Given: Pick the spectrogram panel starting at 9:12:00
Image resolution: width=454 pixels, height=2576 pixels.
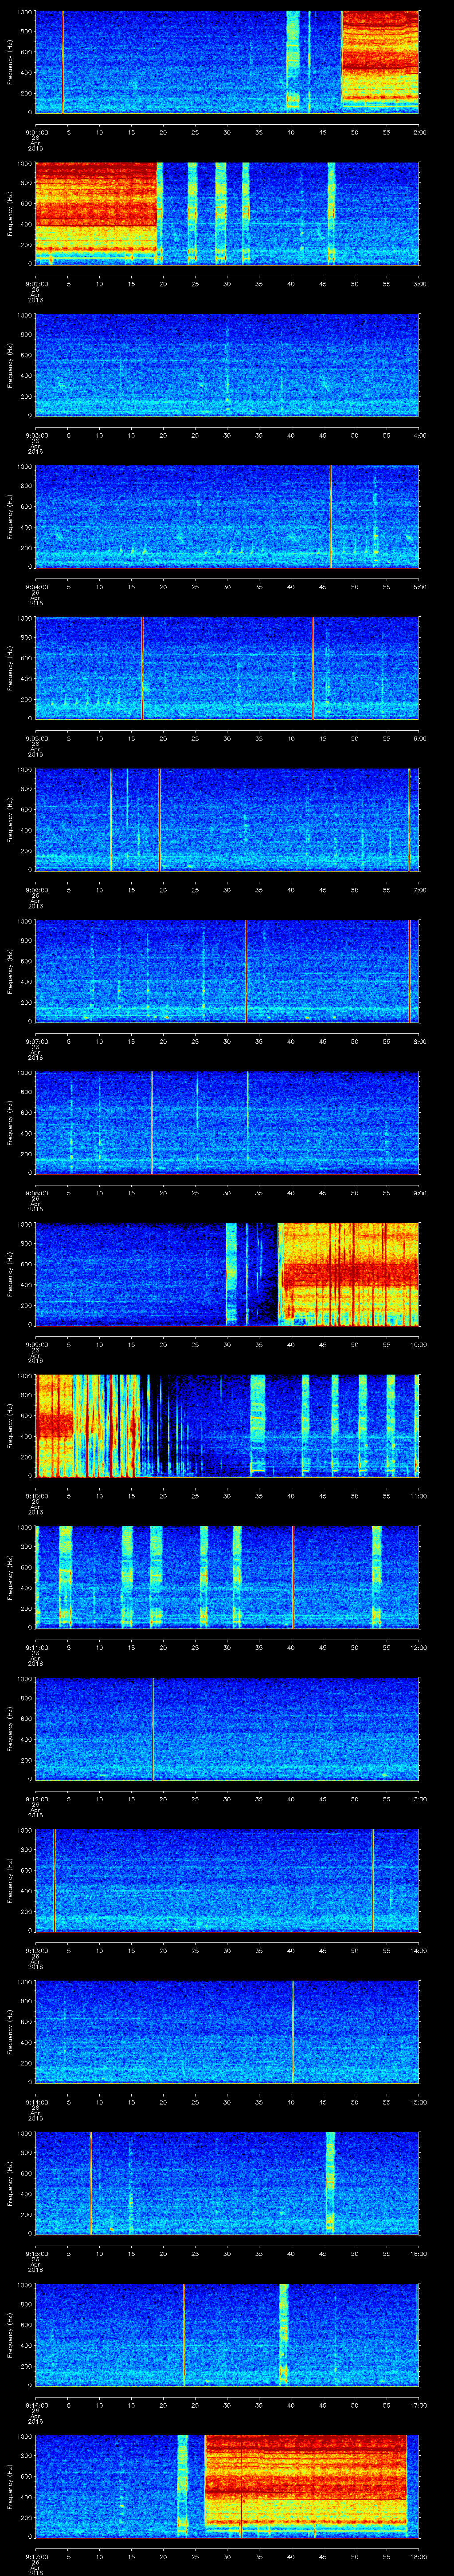Looking at the screenshot, I should [227, 1729].
